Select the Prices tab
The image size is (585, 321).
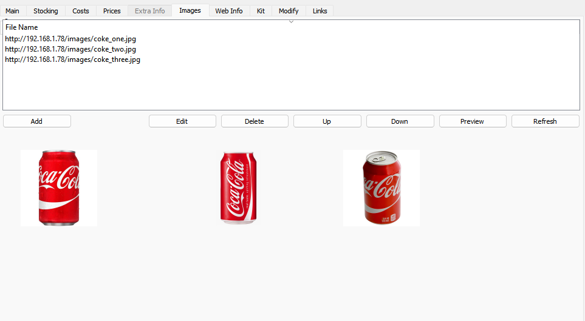click(x=112, y=11)
